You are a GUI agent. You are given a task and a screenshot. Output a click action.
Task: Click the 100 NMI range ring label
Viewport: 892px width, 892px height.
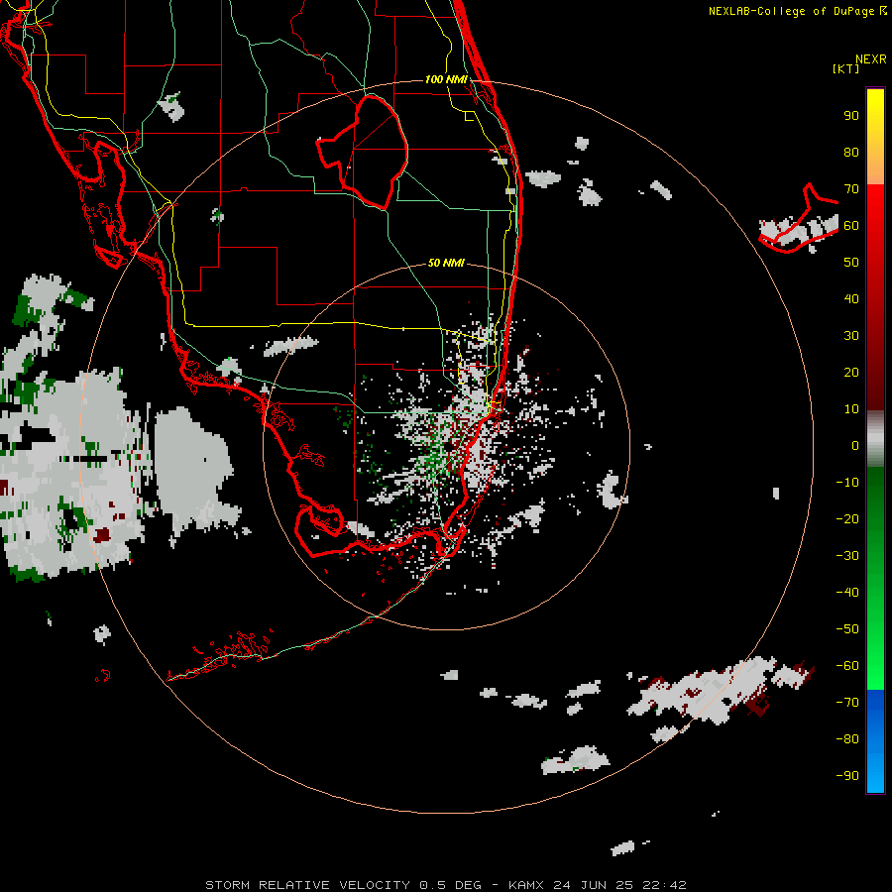click(447, 79)
